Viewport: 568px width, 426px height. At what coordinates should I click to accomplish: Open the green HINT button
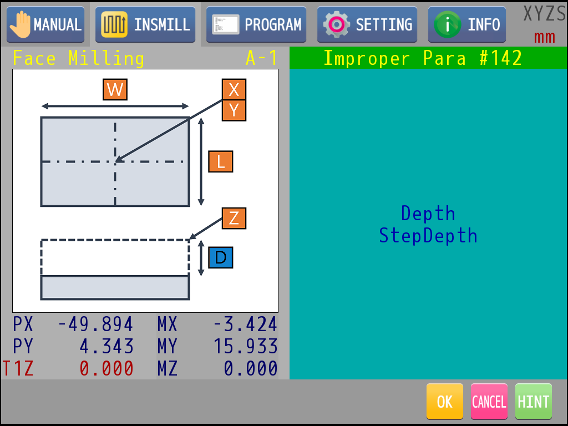coord(533,401)
